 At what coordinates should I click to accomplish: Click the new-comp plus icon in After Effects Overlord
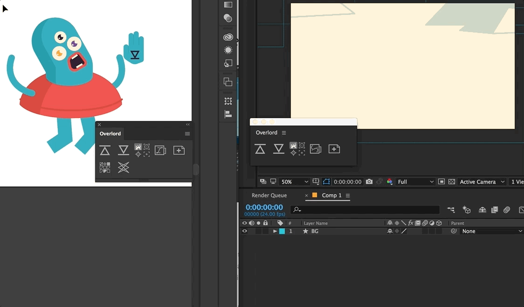334,149
